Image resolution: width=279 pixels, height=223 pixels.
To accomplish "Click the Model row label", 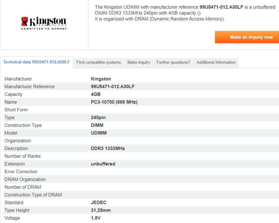I will [x=11, y=133].
